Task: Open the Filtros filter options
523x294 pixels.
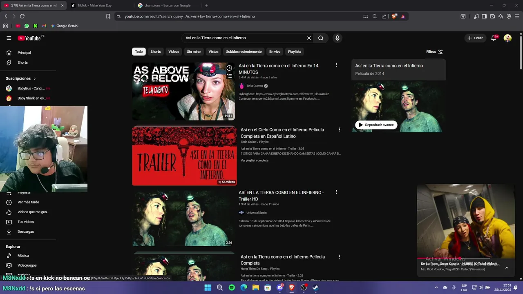Action: 435,52
